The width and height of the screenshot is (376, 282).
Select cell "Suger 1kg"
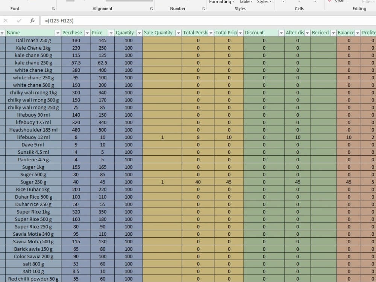[x=33, y=167]
